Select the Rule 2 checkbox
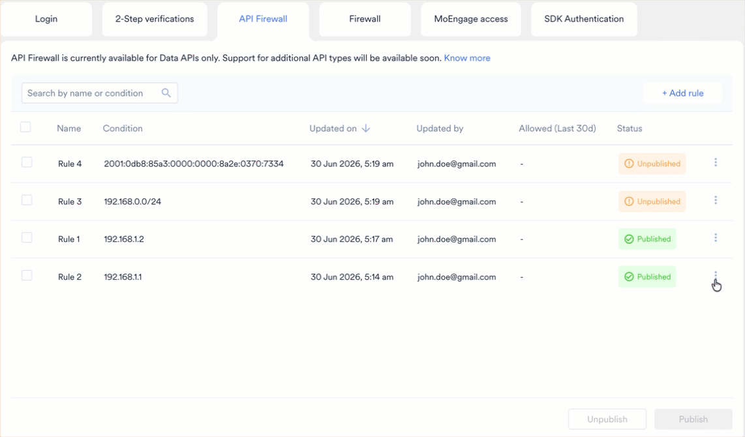 [27, 275]
